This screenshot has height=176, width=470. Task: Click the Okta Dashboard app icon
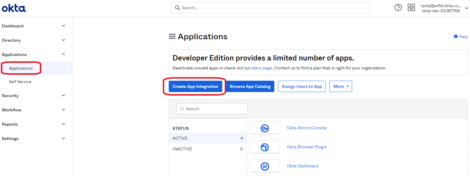(x=265, y=166)
